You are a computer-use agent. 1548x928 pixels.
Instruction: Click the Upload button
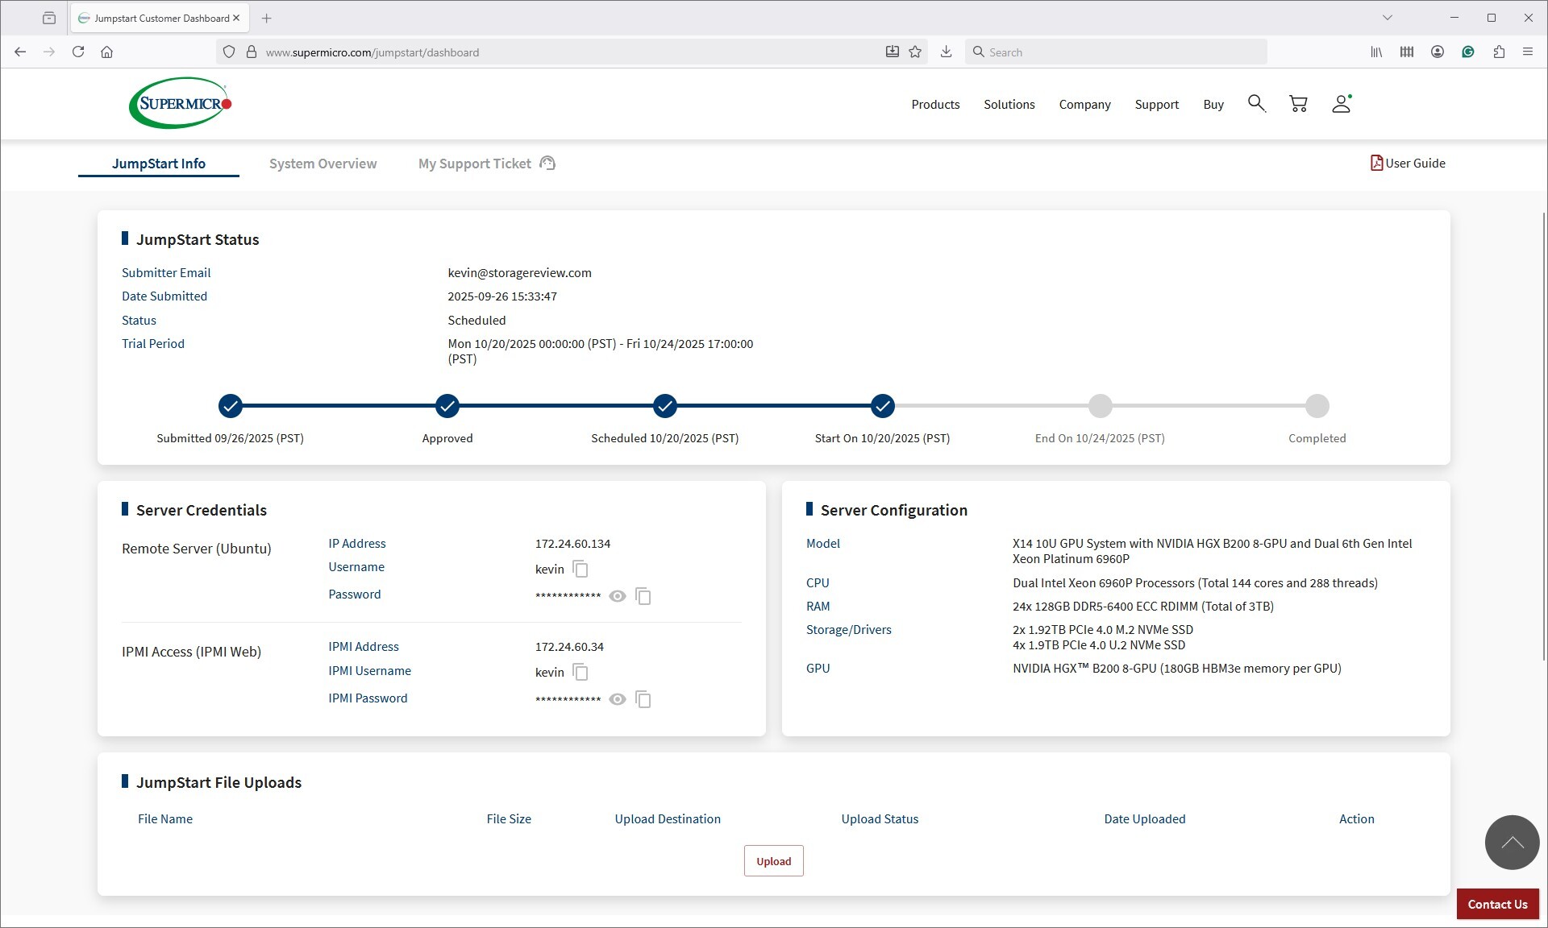click(x=773, y=861)
